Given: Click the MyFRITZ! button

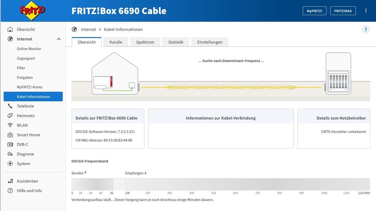Looking at the screenshot, I should [314, 11].
